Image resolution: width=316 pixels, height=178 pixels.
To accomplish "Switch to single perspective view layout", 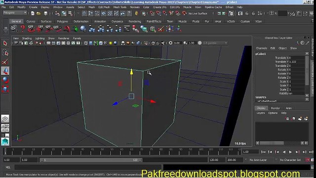I will (5, 119).
